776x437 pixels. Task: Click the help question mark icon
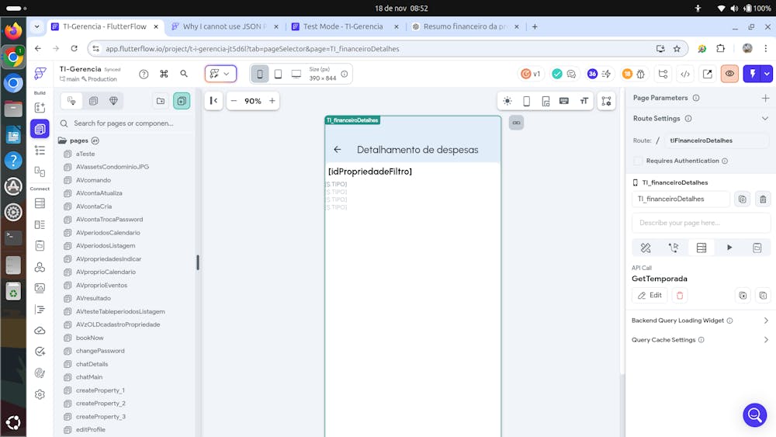144,75
